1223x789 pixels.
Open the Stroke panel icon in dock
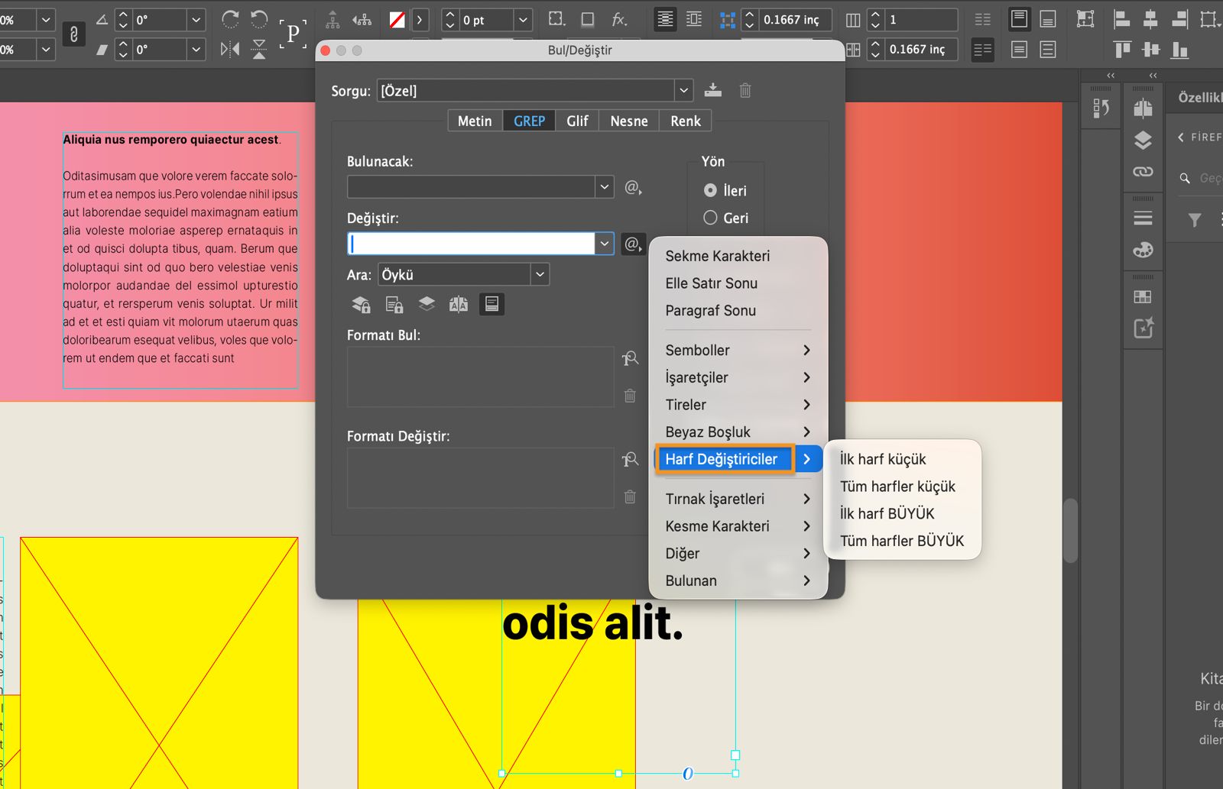[1144, 218]
